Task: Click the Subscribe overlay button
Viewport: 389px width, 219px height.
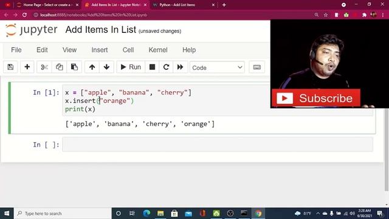Action: point(316,98)
